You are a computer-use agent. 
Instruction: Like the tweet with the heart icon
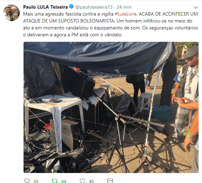click(x=82, y=181)
